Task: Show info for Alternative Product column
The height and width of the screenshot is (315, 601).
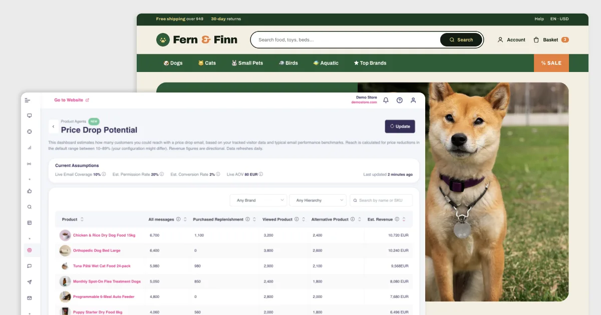Action: tap(353, 219)
